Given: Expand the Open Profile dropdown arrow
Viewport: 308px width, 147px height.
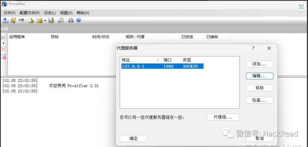Looking at the screenshot, I should click(45, 21).
